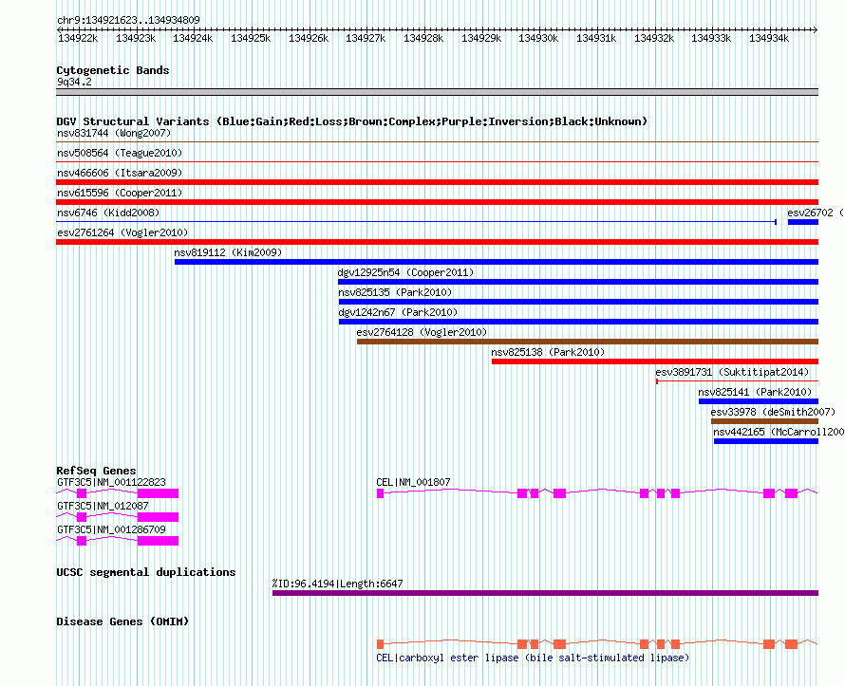Click the esv26702 blue gain bar
Image resolution: width=845 pixels, height=686 pixels.
click(803, 222)
